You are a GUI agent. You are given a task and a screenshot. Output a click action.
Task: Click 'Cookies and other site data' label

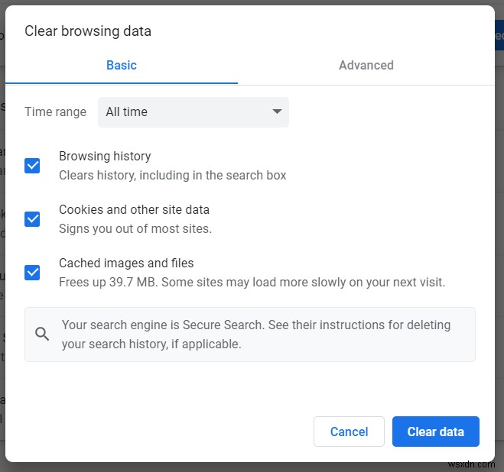coord(134,210)
